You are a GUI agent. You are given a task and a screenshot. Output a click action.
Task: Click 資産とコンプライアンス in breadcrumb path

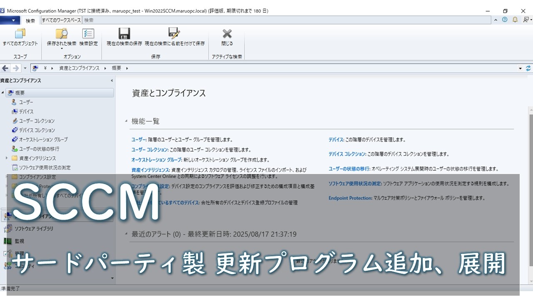pos(79,68)
